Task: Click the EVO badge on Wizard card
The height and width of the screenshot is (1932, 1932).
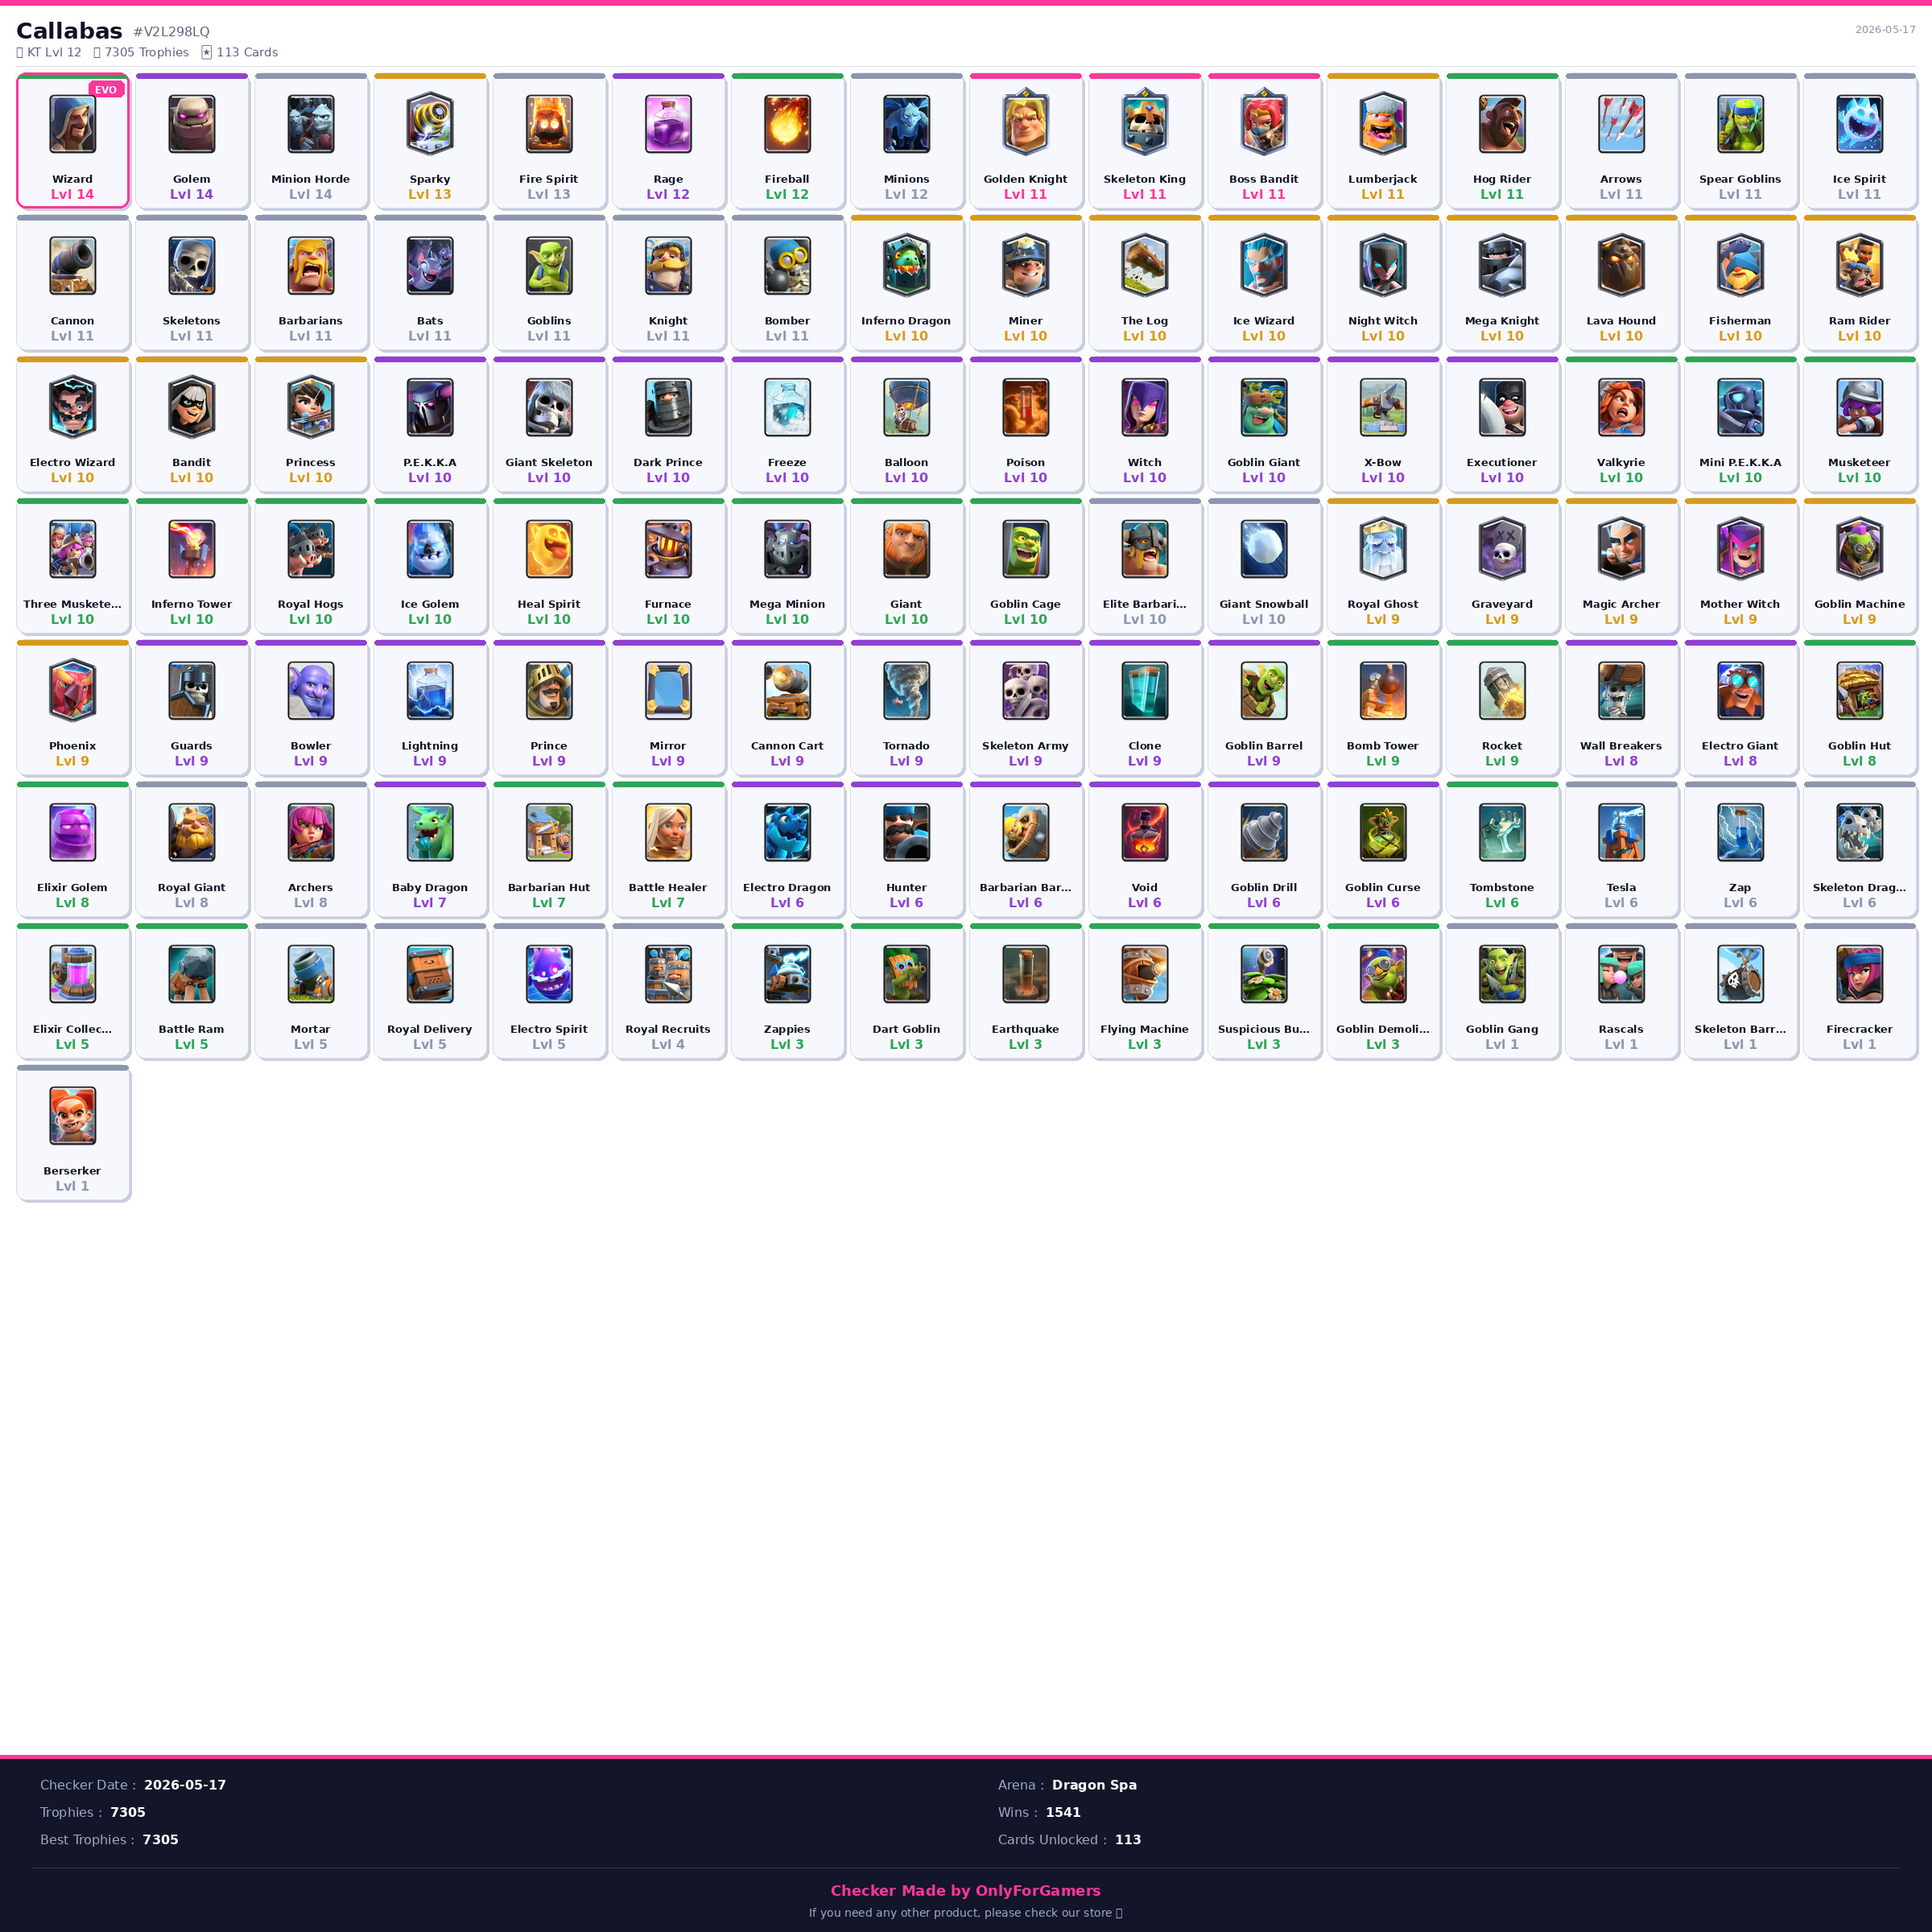Action: pyautogui.click(x=106, y=90)
